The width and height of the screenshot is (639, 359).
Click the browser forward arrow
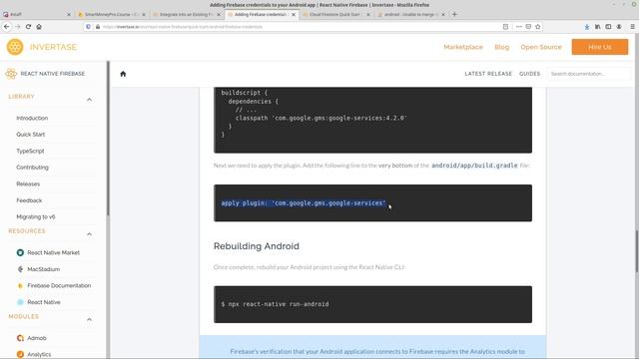(18, 27)
